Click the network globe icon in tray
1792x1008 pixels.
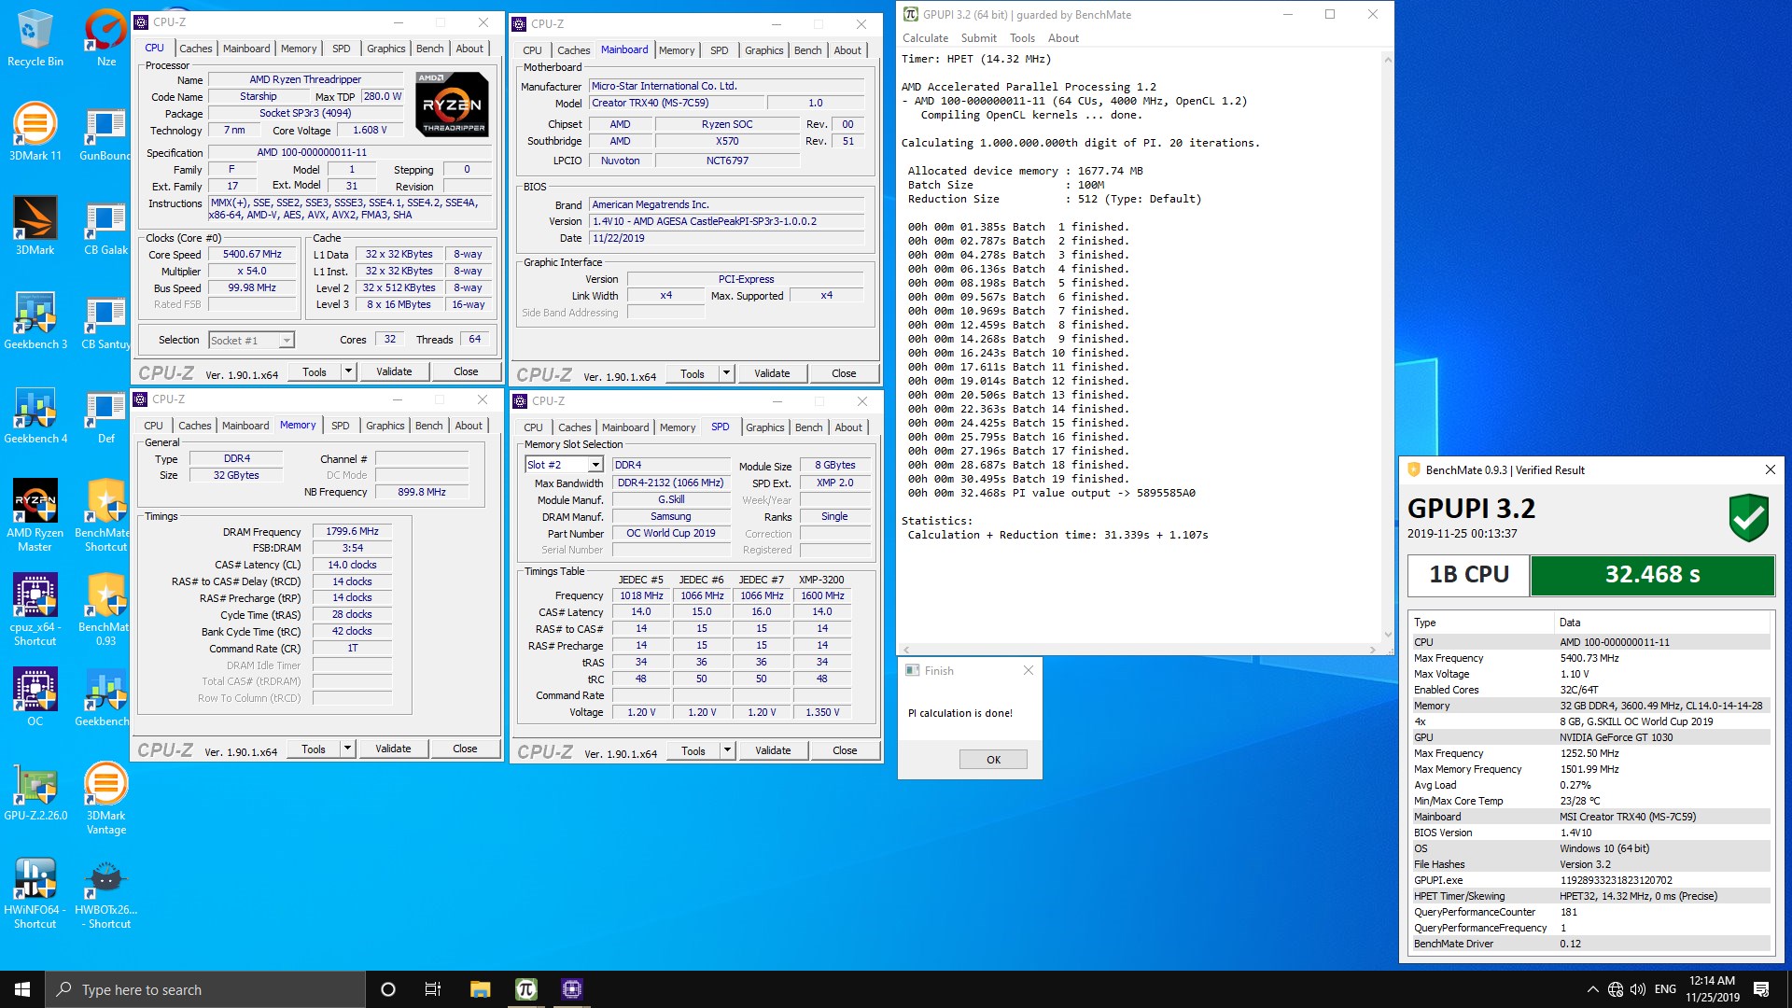1615,989
